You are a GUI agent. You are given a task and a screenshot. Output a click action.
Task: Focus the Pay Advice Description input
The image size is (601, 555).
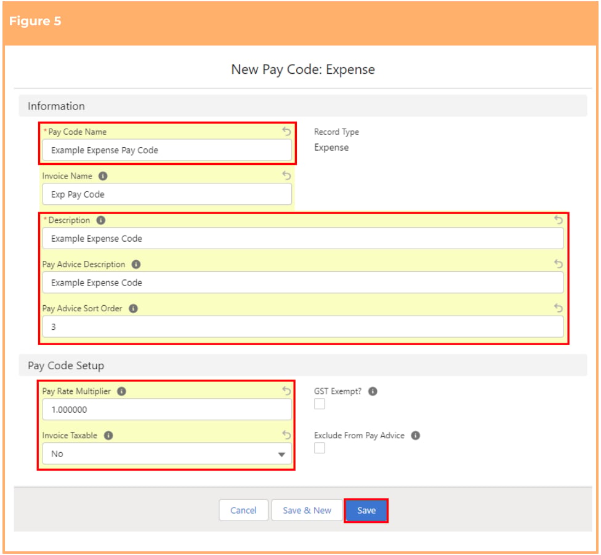pyautogui.click(x=303, y=282)
